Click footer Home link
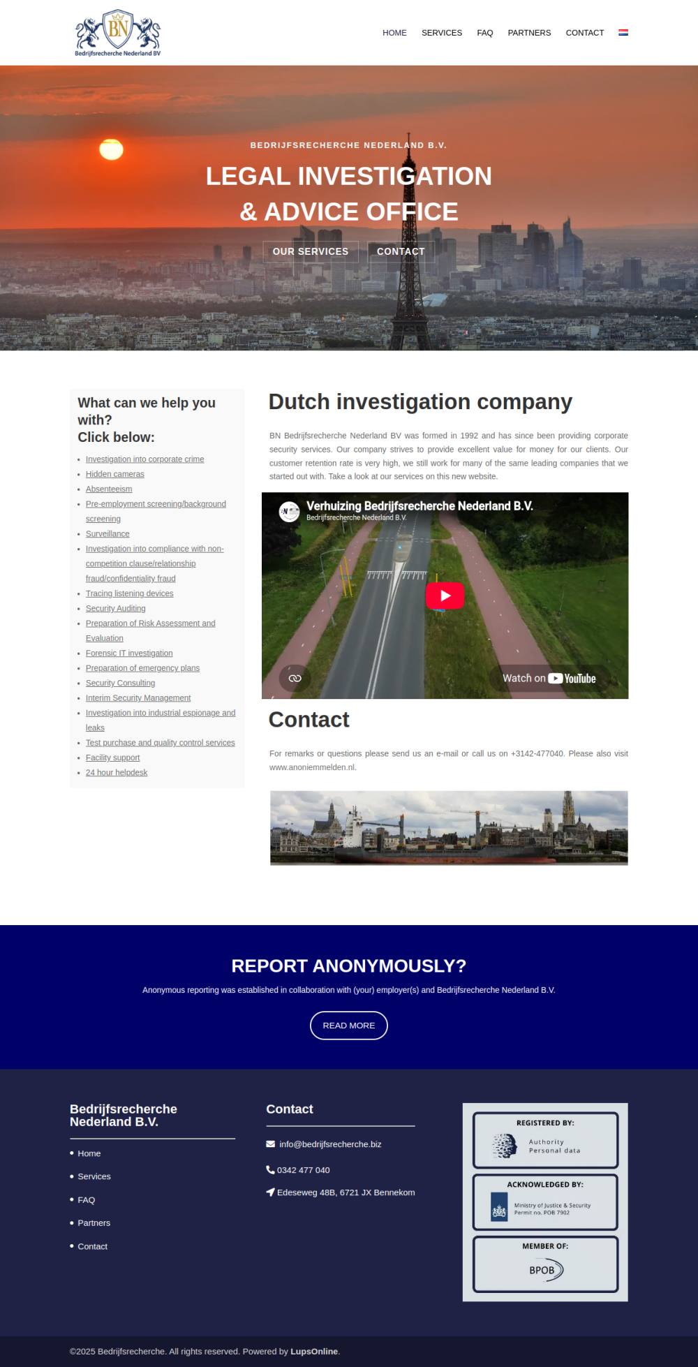698x1367 pixels. [x=89, y=1153]
